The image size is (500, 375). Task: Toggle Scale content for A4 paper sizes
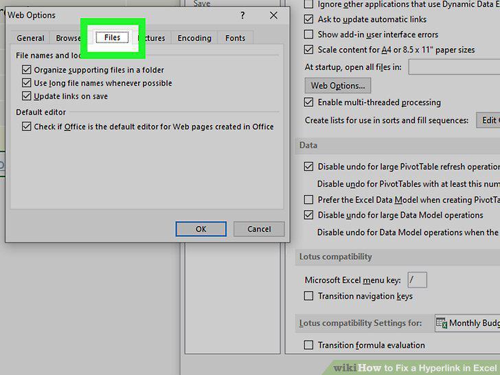(x=308, y=49)
